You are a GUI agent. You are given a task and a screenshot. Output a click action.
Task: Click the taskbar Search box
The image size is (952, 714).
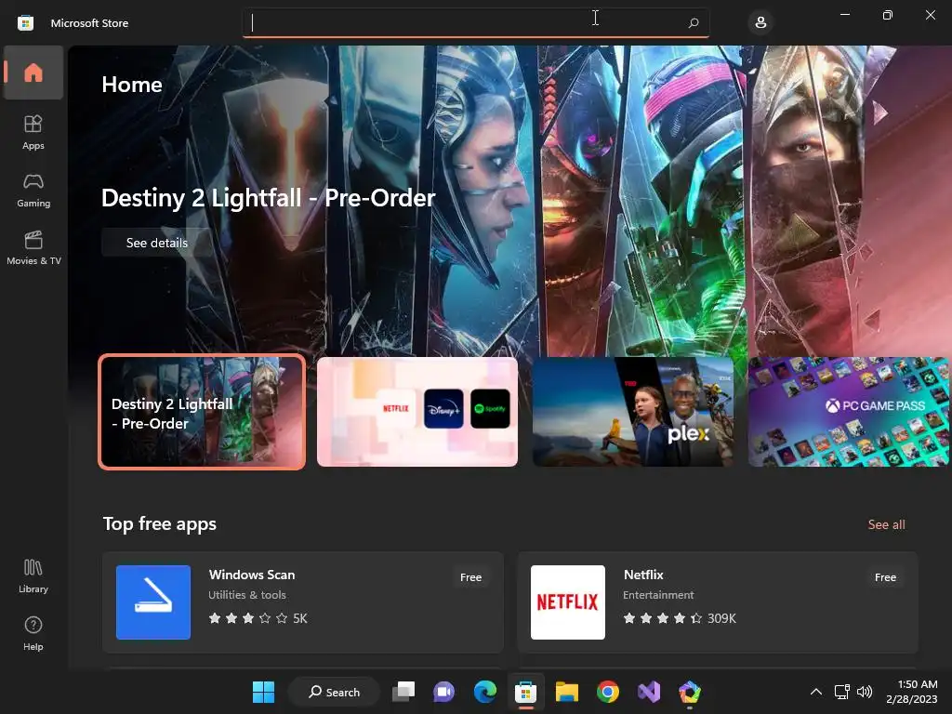point(334,692)
